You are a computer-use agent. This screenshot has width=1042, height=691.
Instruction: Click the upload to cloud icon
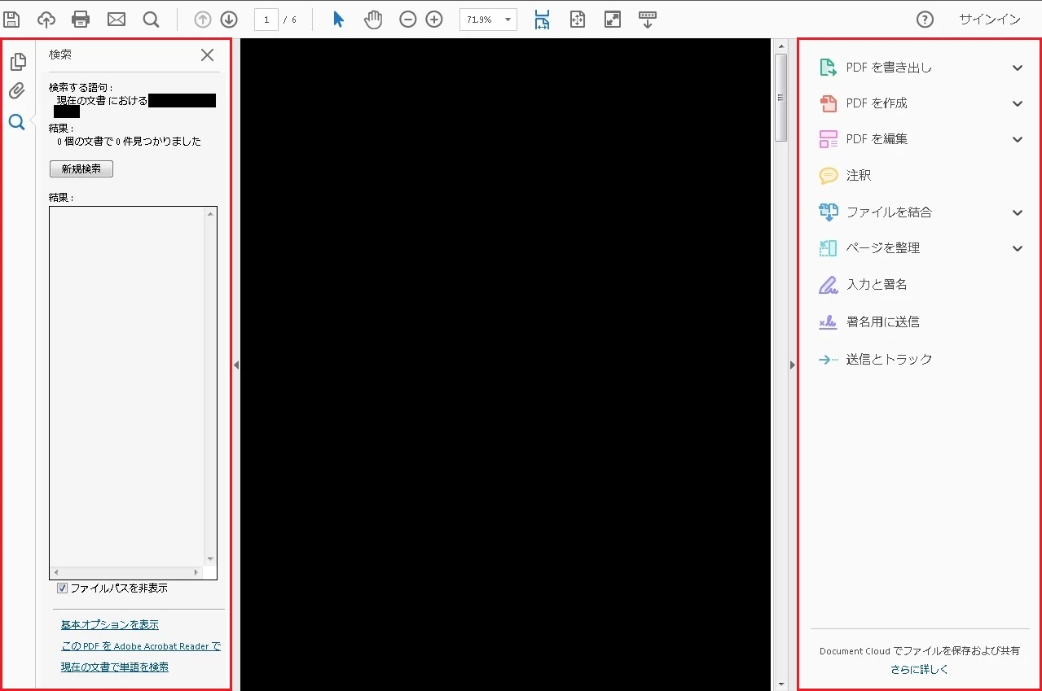(x=46, y=19)
